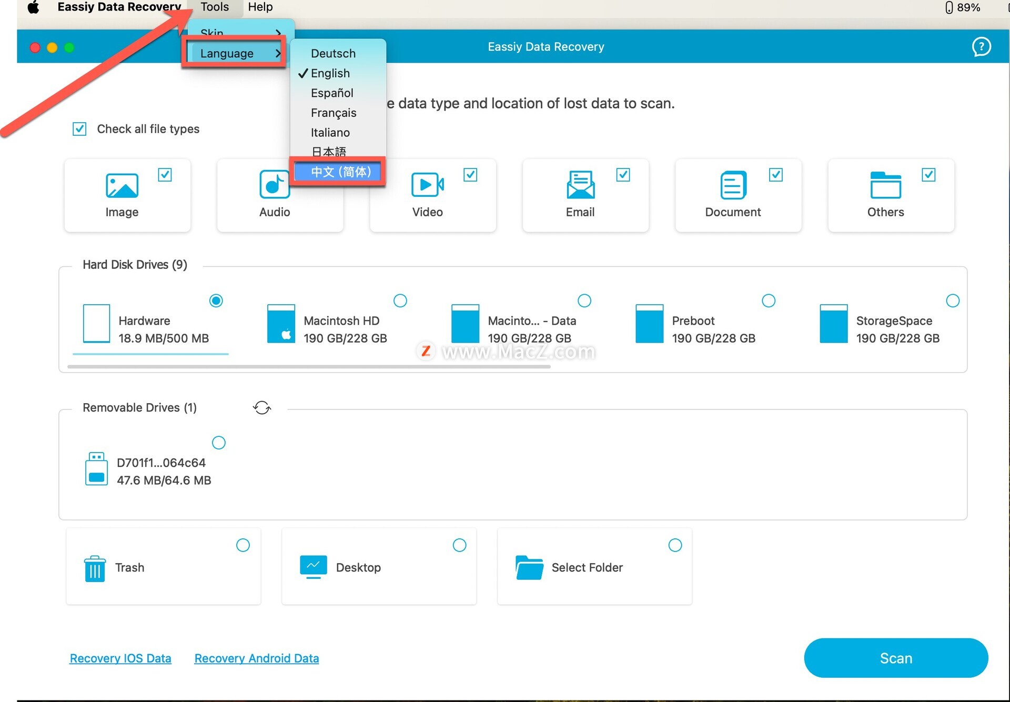Screen dimensions: 1010x702
Task: Click the Removable Drives (1) heading
Action: click(x=139, y=407)
